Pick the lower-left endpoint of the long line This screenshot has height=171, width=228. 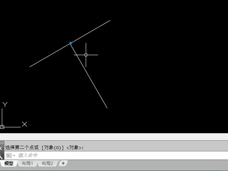(x=30, y=67)
